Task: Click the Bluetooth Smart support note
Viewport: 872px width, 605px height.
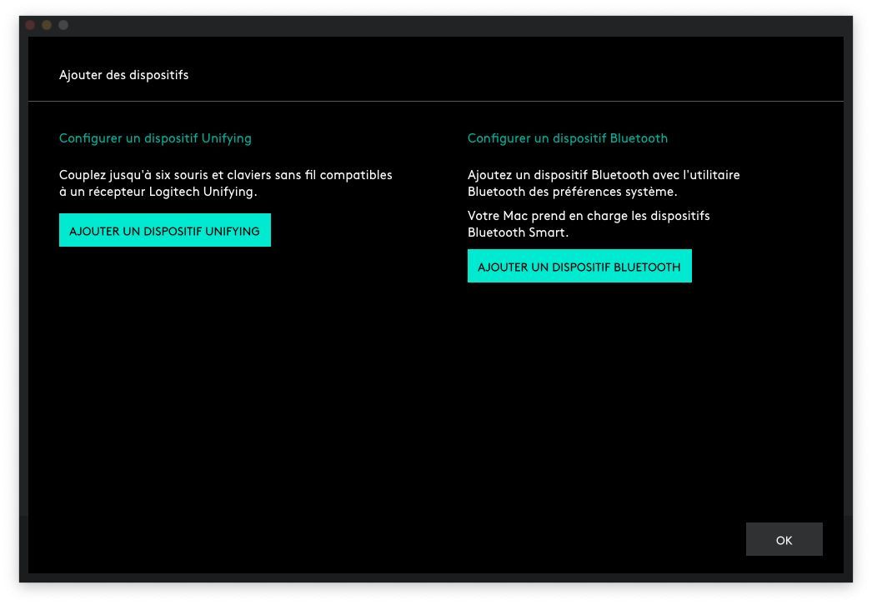Action: tap(589, 224)
